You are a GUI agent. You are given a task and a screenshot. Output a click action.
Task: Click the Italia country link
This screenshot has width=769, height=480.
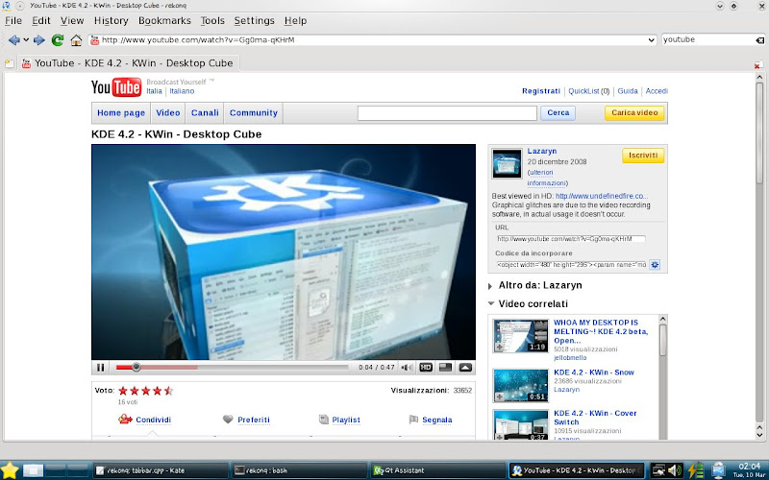point(154,91)
